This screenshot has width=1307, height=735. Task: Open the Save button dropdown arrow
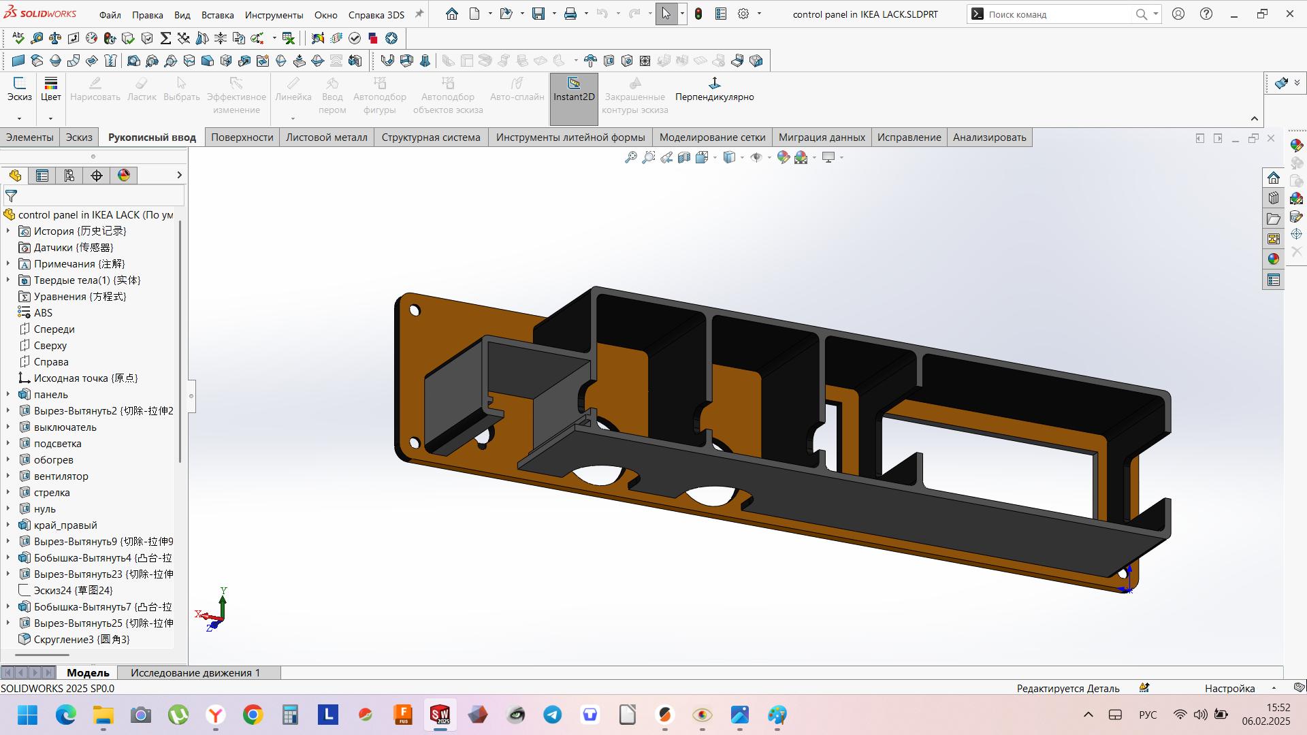554,14
